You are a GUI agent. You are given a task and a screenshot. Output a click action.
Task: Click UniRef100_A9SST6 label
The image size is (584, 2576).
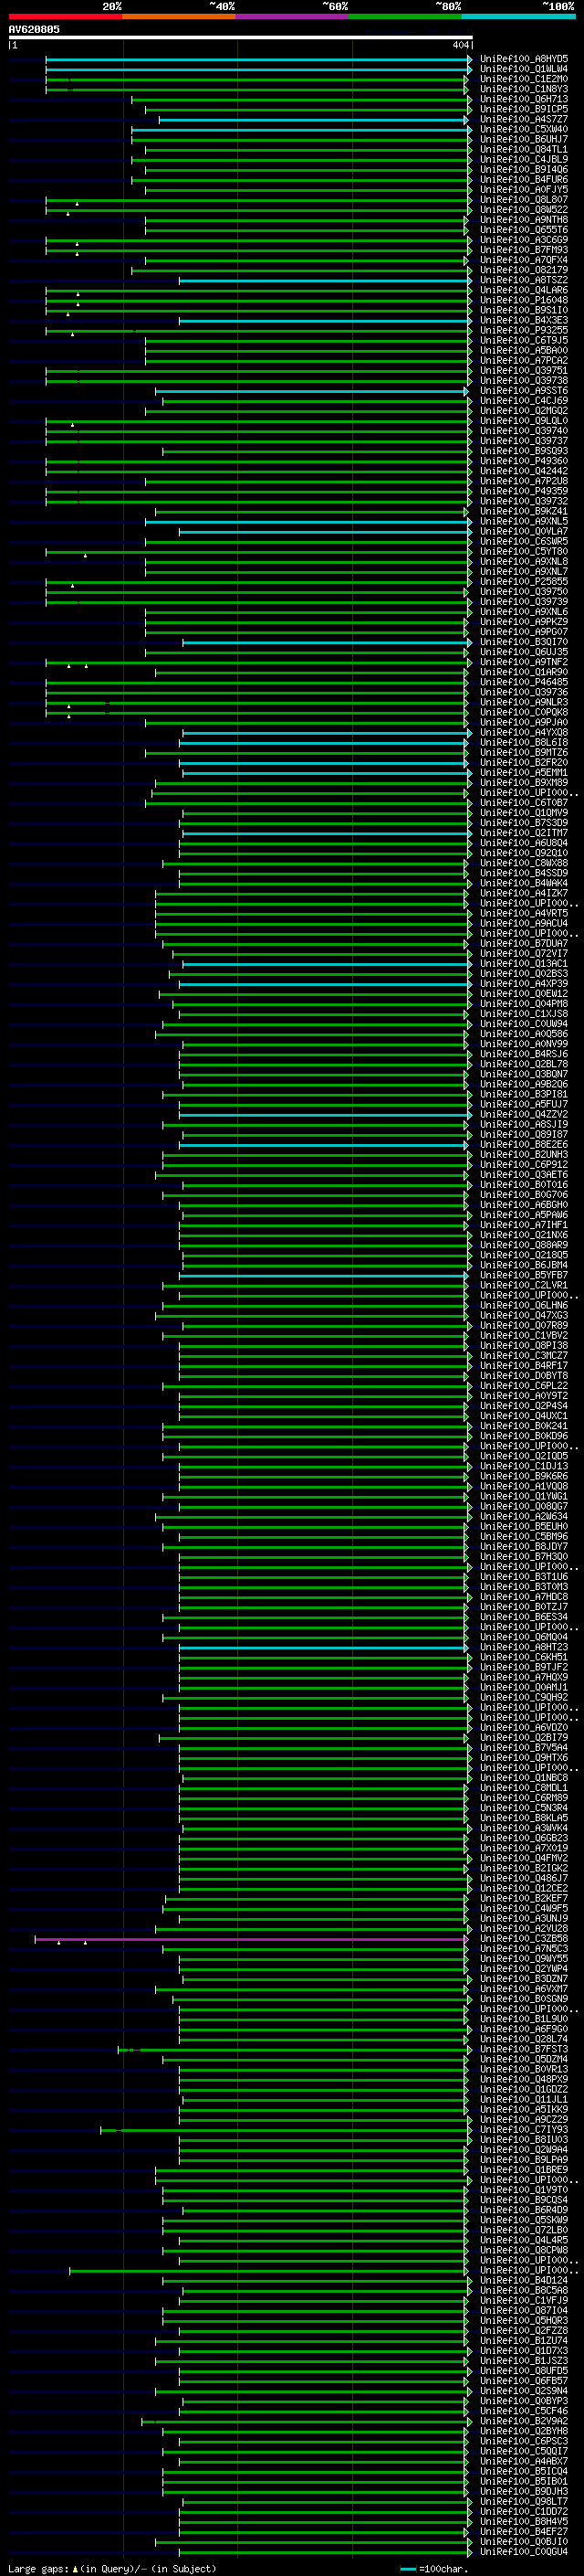point(523,391)
